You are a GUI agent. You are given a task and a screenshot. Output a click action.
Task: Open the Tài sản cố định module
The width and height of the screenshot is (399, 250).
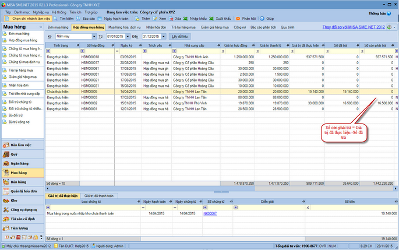coord(23,219)
